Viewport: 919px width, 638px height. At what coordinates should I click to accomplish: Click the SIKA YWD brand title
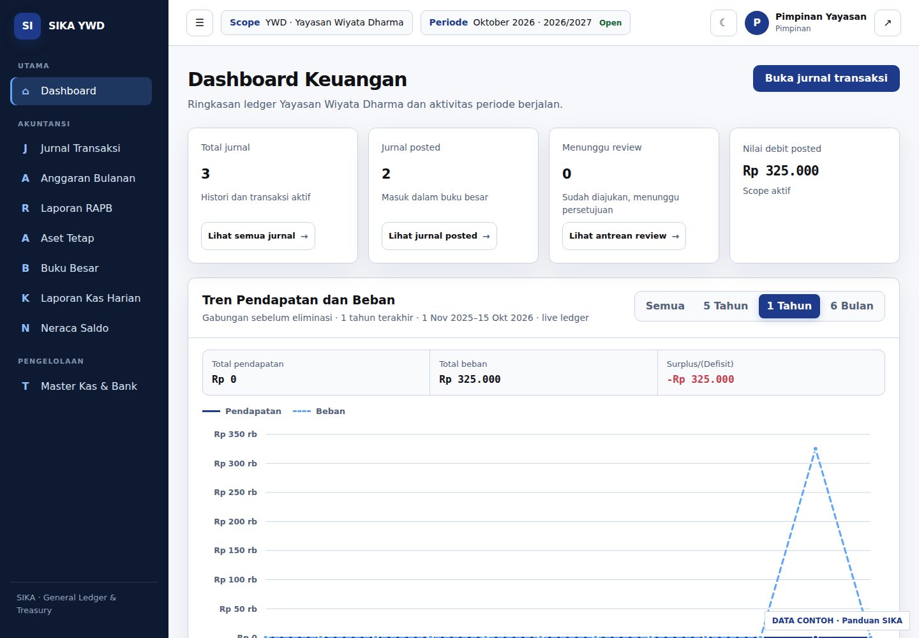[77, 26]
